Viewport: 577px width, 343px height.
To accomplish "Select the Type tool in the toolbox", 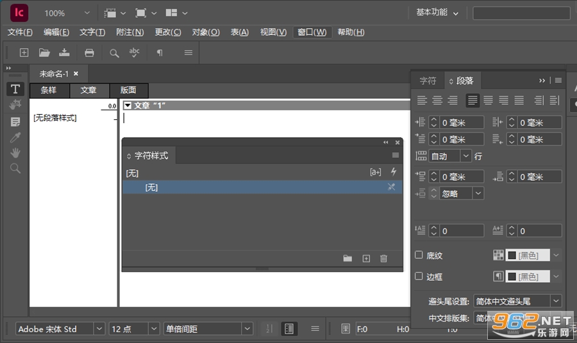I will point(15,89).
